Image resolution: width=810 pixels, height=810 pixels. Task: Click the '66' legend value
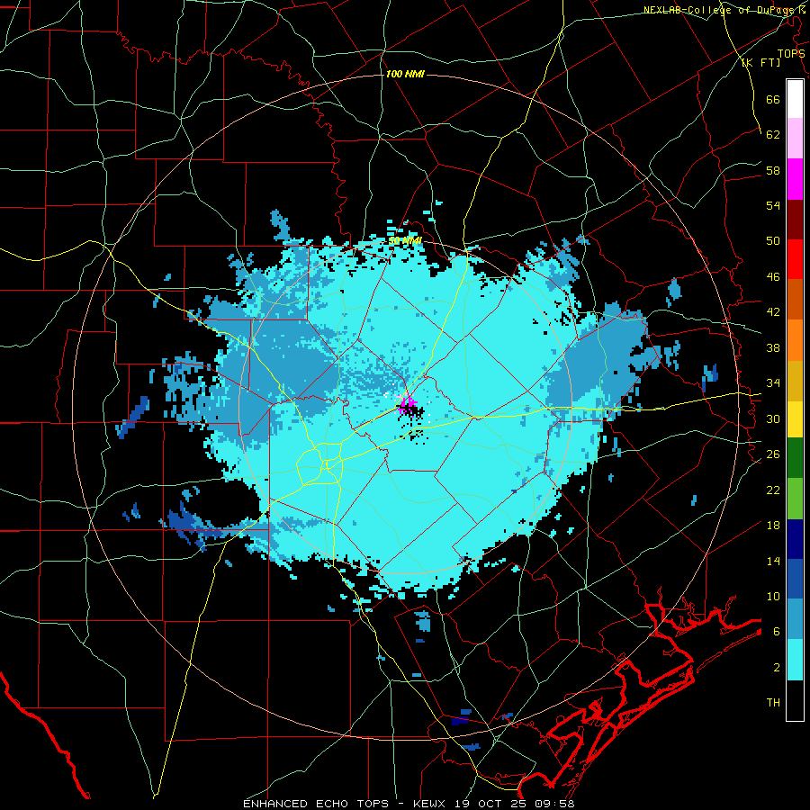point(773,99)
